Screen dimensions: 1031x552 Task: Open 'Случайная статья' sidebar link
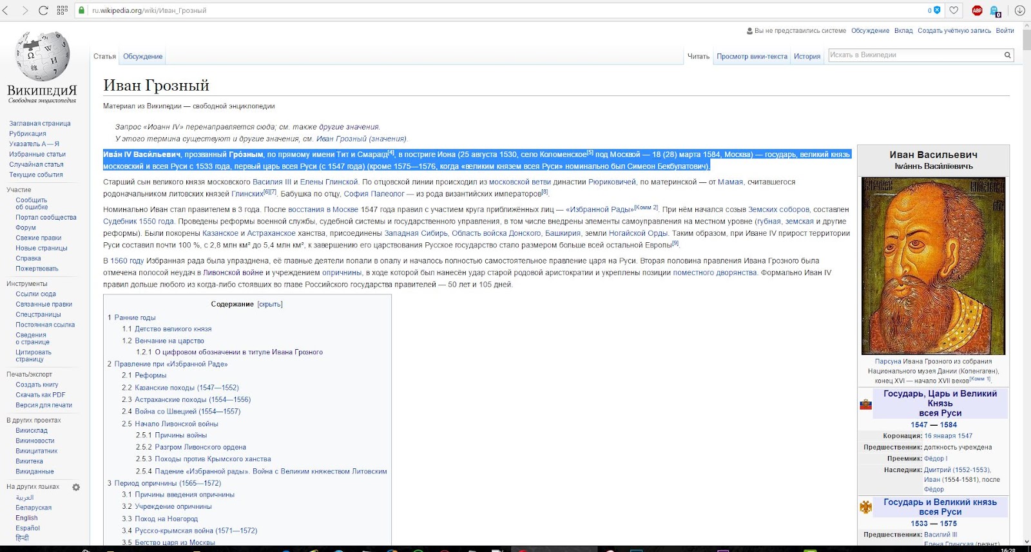click(36, 165)
